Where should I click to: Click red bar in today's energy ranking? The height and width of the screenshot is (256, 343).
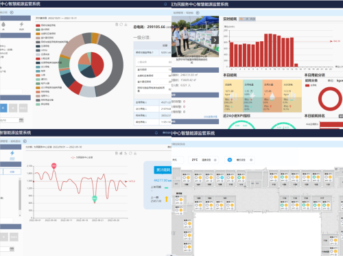coord(331,124)
